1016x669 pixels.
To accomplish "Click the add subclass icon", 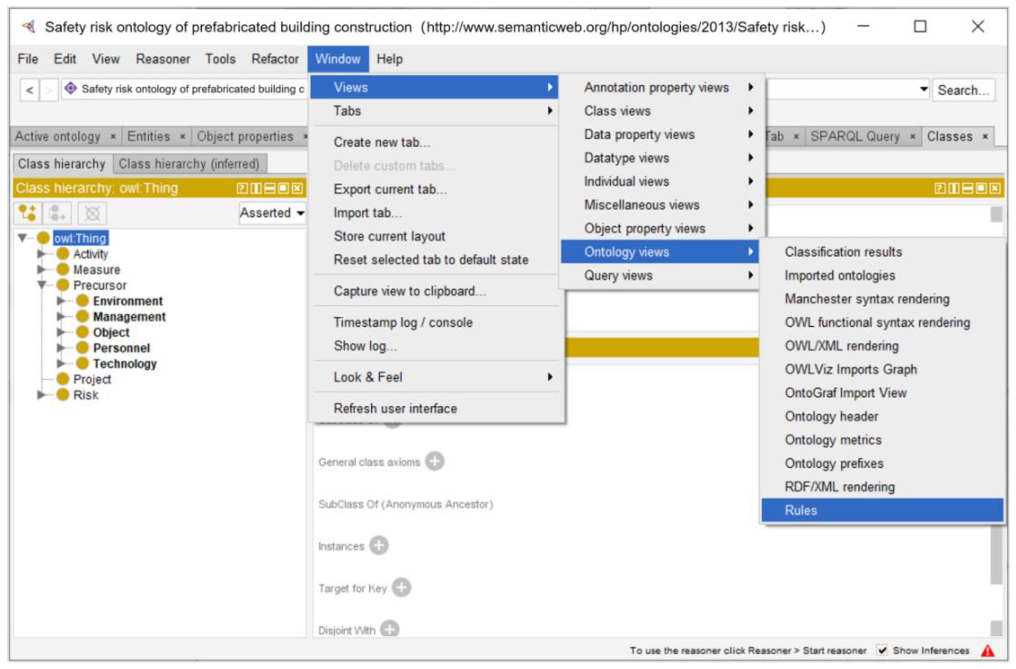I will (28, 212).
